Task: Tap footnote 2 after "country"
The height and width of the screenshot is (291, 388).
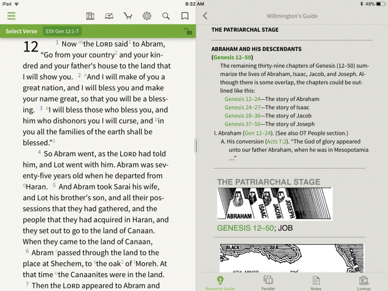Action: (x=116, y=53)
